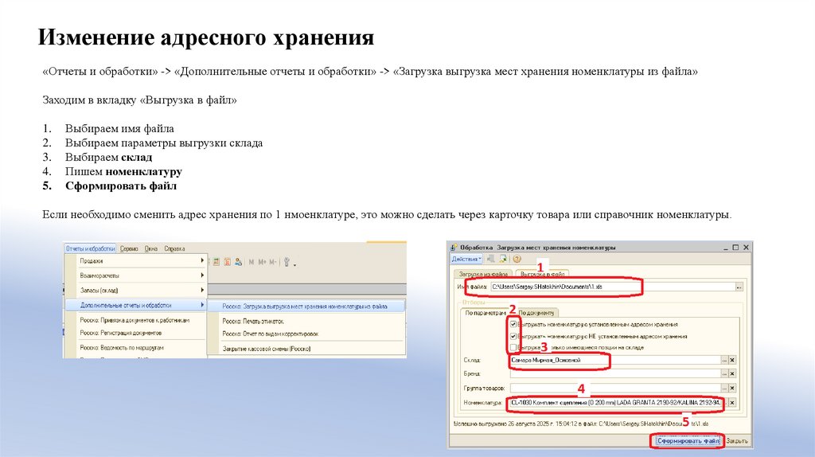The image size is (815, 457).
Task: Select Росско: Загрузка выгрузка мест хранения номенклатуры
Action: coord(305,307)
